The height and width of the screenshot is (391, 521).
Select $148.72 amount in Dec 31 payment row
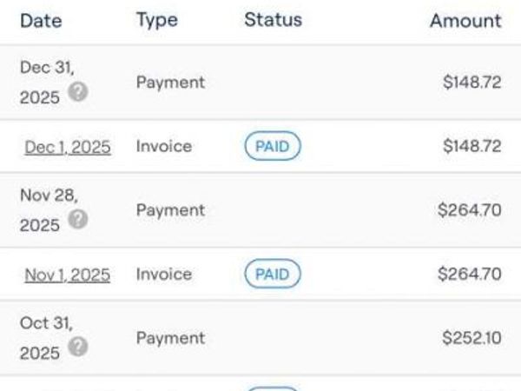coord(472,83)
